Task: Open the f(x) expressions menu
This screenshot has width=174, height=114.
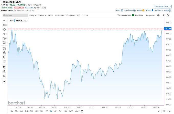Action: (79, 16)
